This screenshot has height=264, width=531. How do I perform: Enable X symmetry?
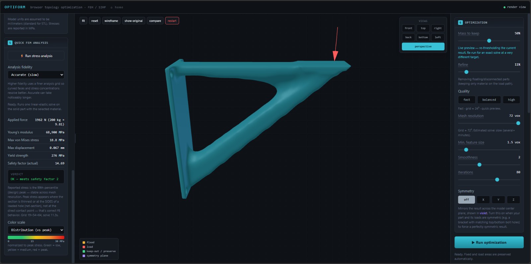point(483,200)
